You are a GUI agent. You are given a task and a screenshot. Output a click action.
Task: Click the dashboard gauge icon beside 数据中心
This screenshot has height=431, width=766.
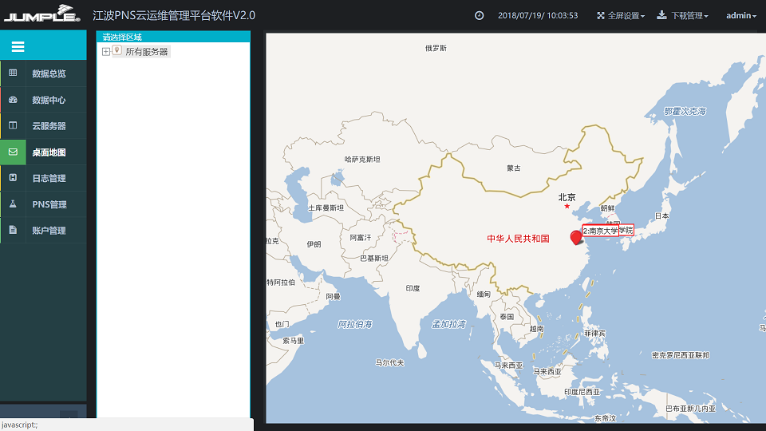(x=13, y=100)
